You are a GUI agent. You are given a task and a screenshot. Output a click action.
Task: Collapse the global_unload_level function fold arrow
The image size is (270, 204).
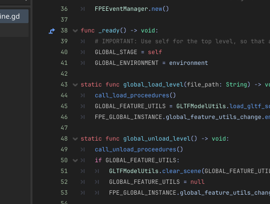(x=75, y=139)
